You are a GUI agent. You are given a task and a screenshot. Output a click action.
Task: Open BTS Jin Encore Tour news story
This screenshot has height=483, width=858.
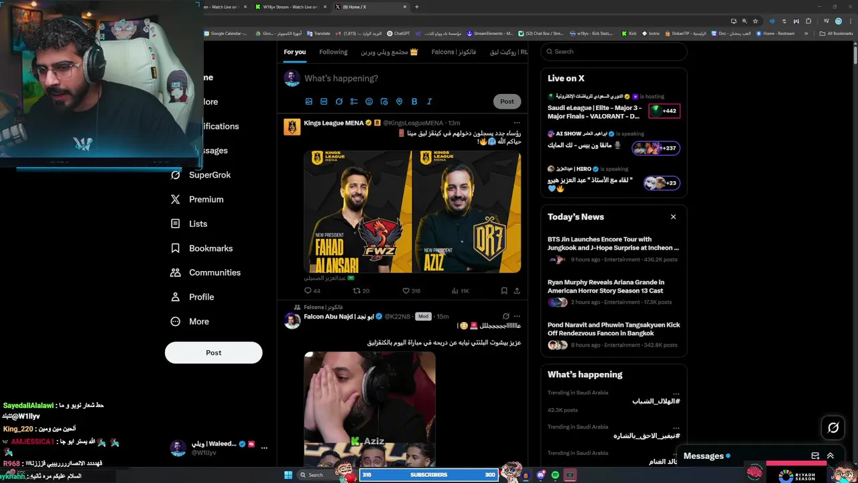(613, 249)
